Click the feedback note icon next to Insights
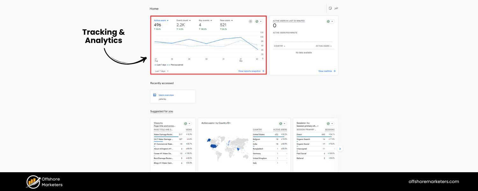Screen dimensions: 478x191 [x=330, y=8]
